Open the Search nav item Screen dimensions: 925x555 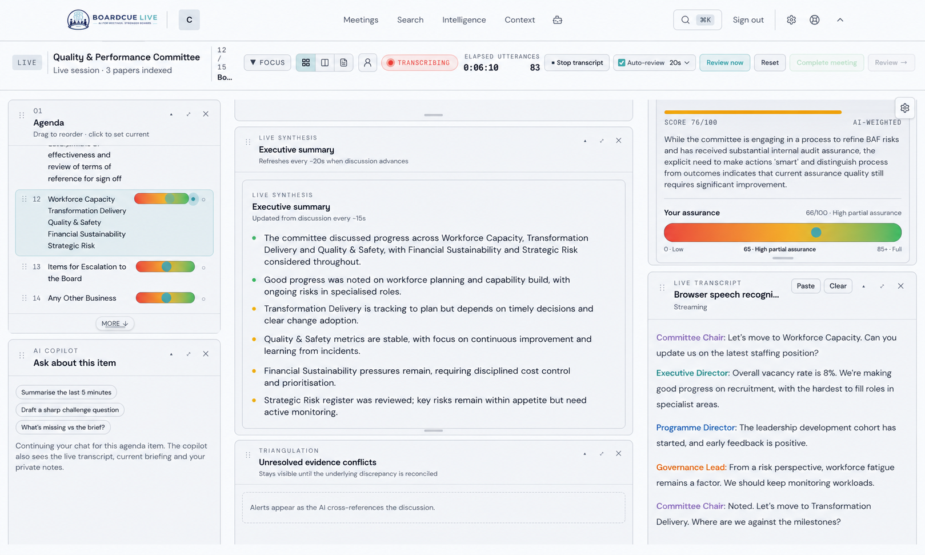click(410, 20)
